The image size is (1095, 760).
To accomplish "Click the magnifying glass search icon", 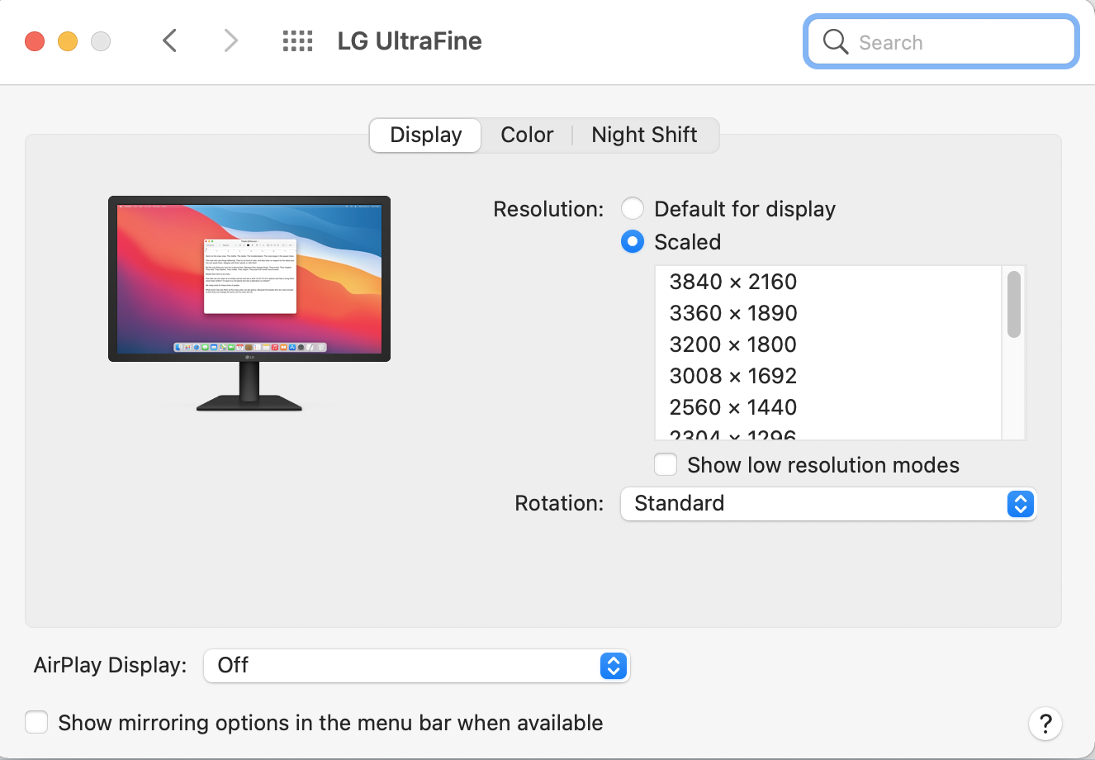I will pos(836,42).
